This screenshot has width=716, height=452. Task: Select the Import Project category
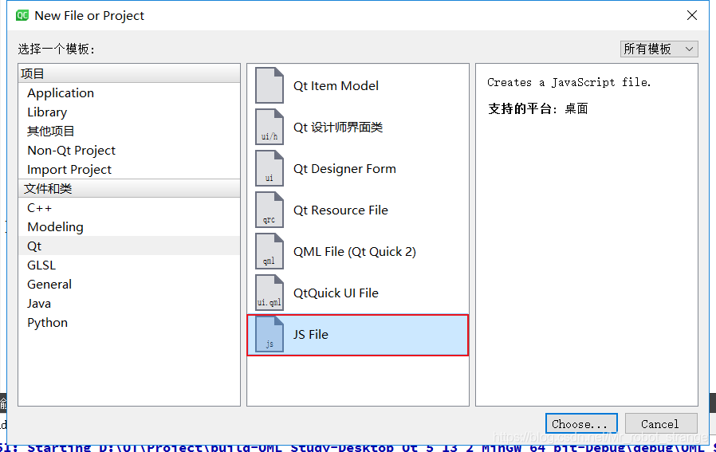click(129, 169)
